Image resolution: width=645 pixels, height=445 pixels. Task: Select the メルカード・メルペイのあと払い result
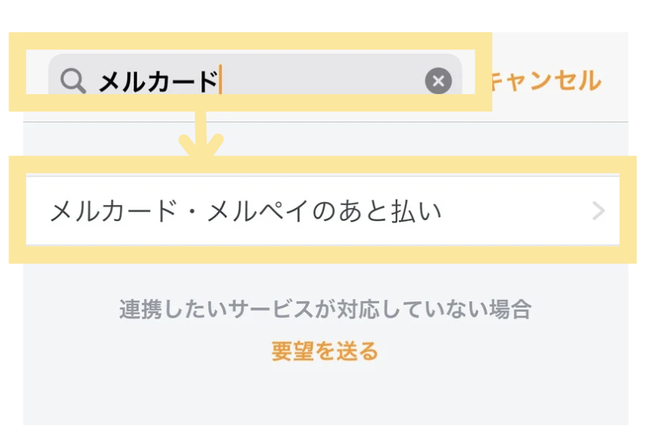tap(246, 211)
